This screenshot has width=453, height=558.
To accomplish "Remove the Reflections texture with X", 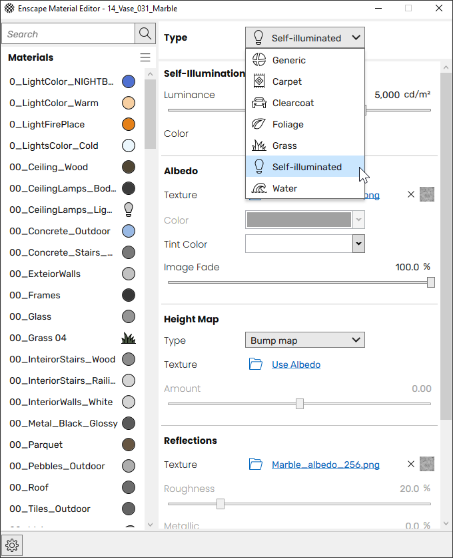I will [x=411, y=464].
